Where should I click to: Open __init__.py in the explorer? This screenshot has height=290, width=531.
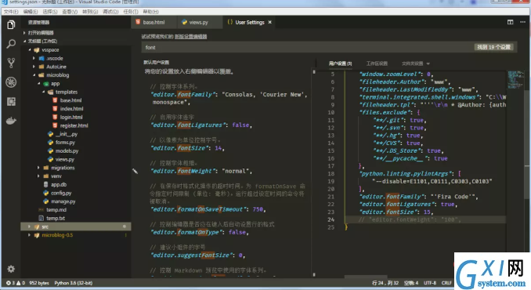[67, 134]
